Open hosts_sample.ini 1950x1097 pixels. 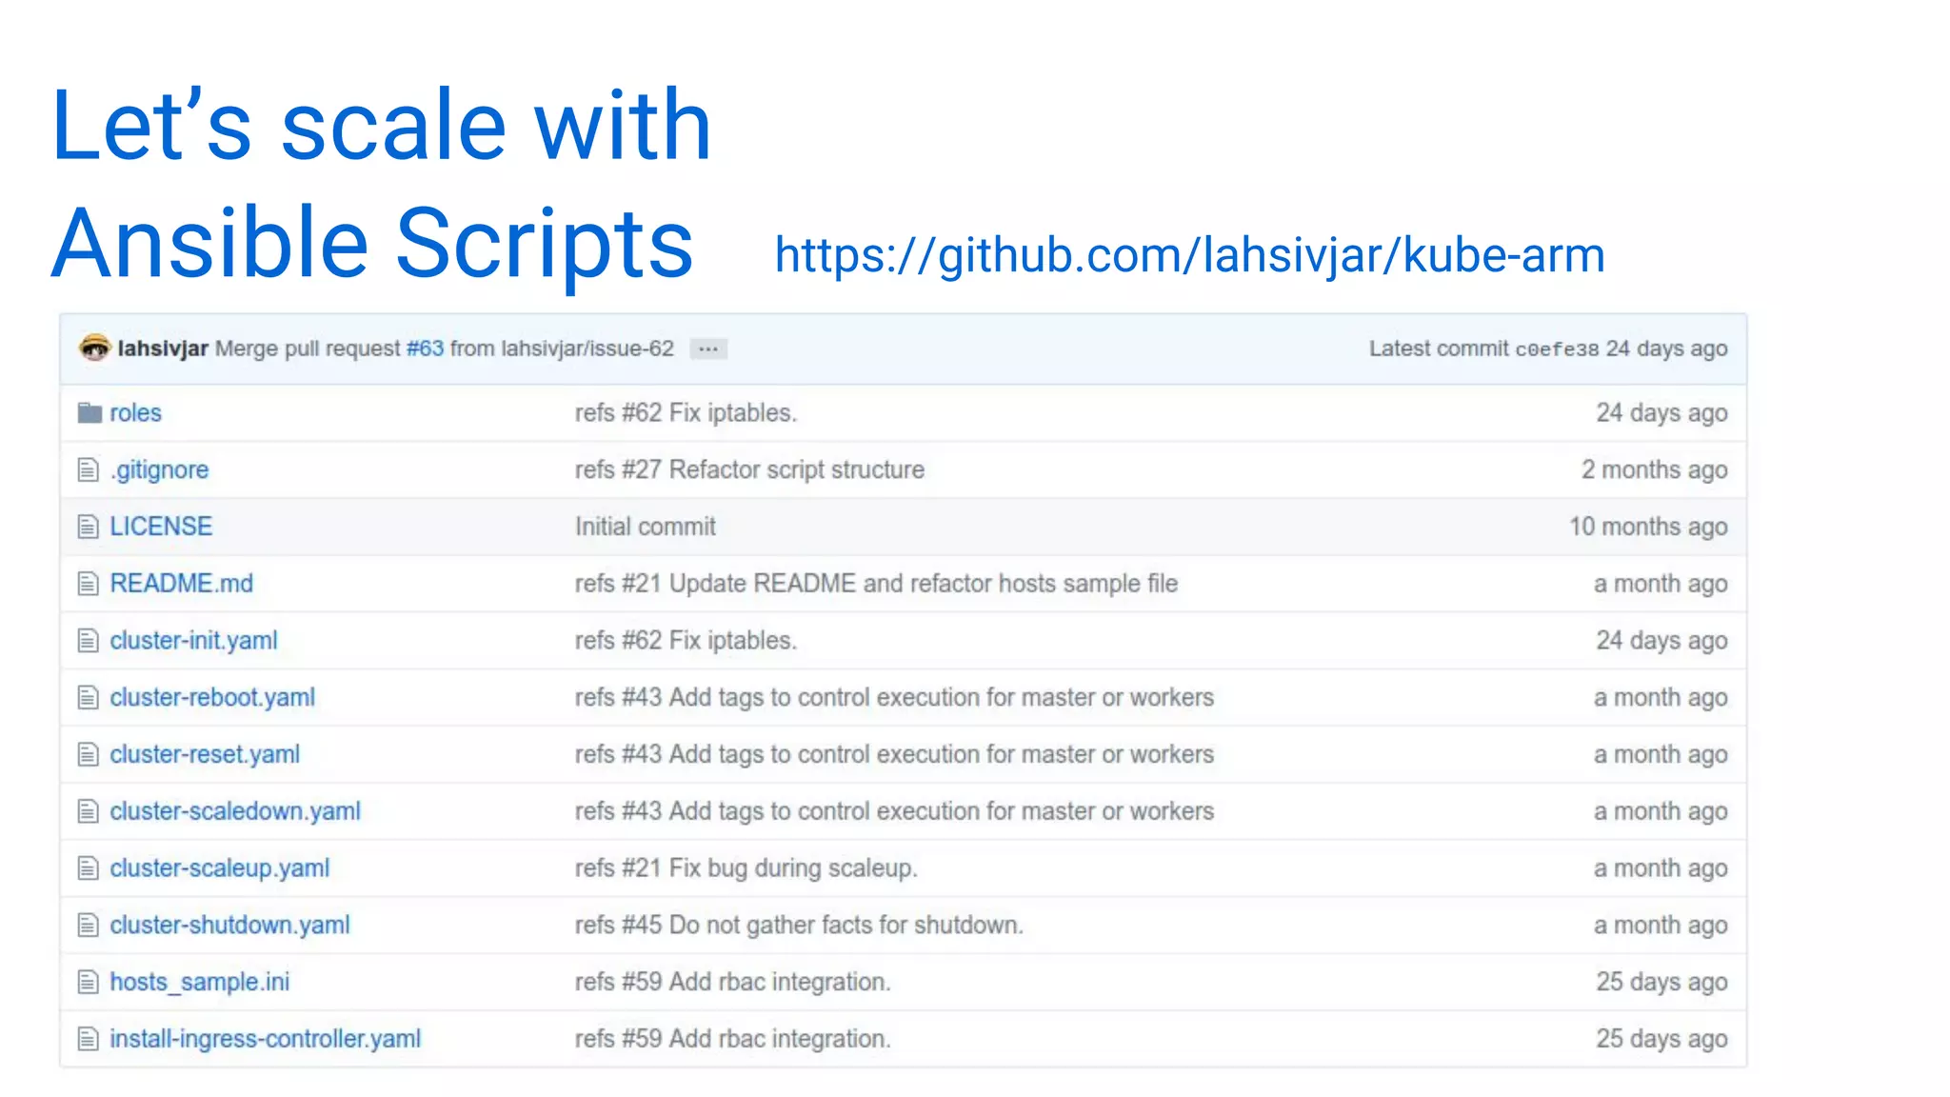[199, 982]
